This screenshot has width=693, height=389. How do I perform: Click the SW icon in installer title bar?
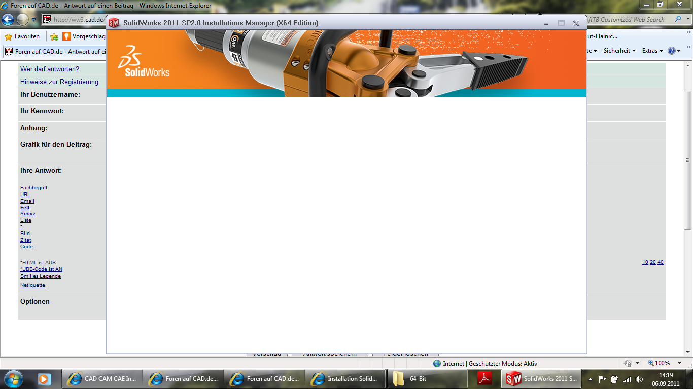[x=114, y=23]
